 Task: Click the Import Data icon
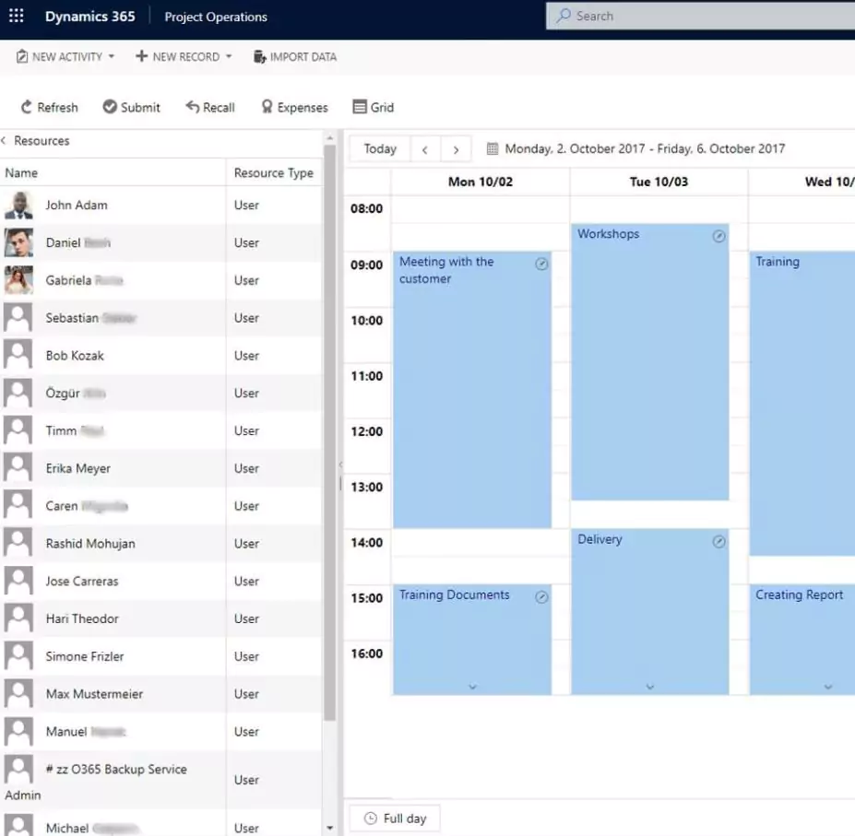[259, 57]
